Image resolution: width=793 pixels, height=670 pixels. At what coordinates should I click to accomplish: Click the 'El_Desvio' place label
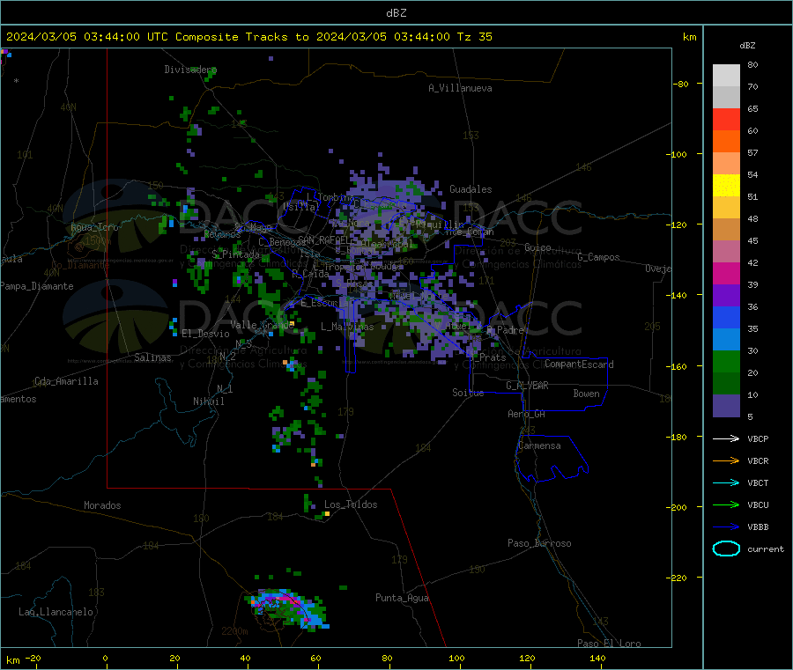(x=205, y=334)
